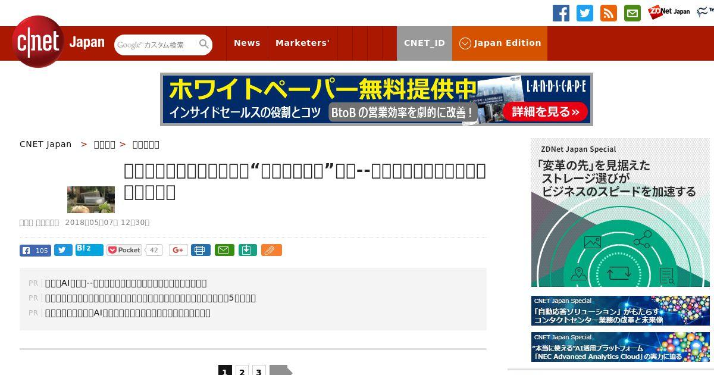The image size is (714, 375).
Task: Go to CNET Japan breadcrumb link
Action: click(x=45, y=144)
